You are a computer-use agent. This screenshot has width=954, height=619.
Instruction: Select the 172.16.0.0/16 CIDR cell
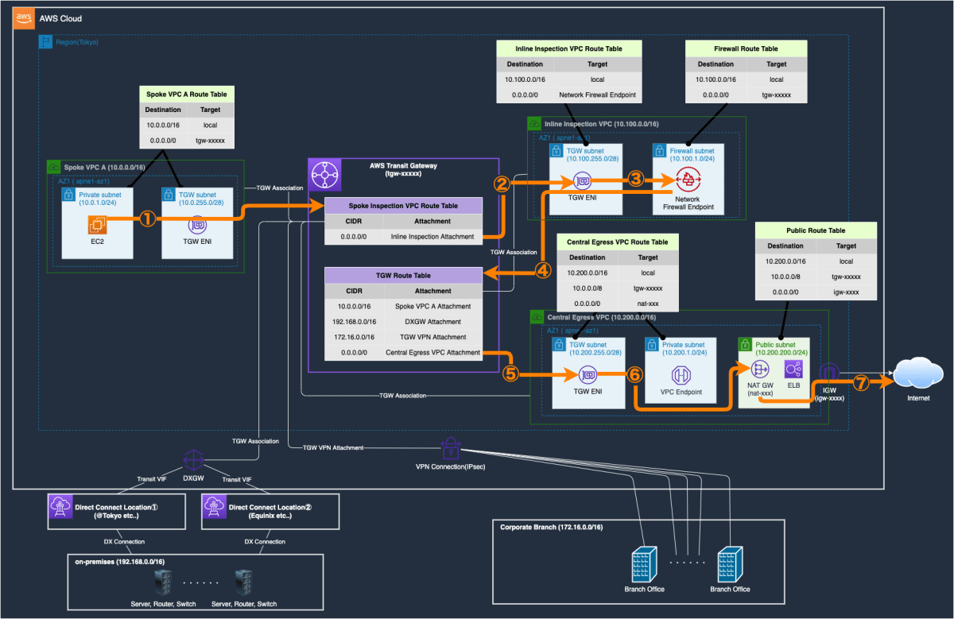point(354,337)
